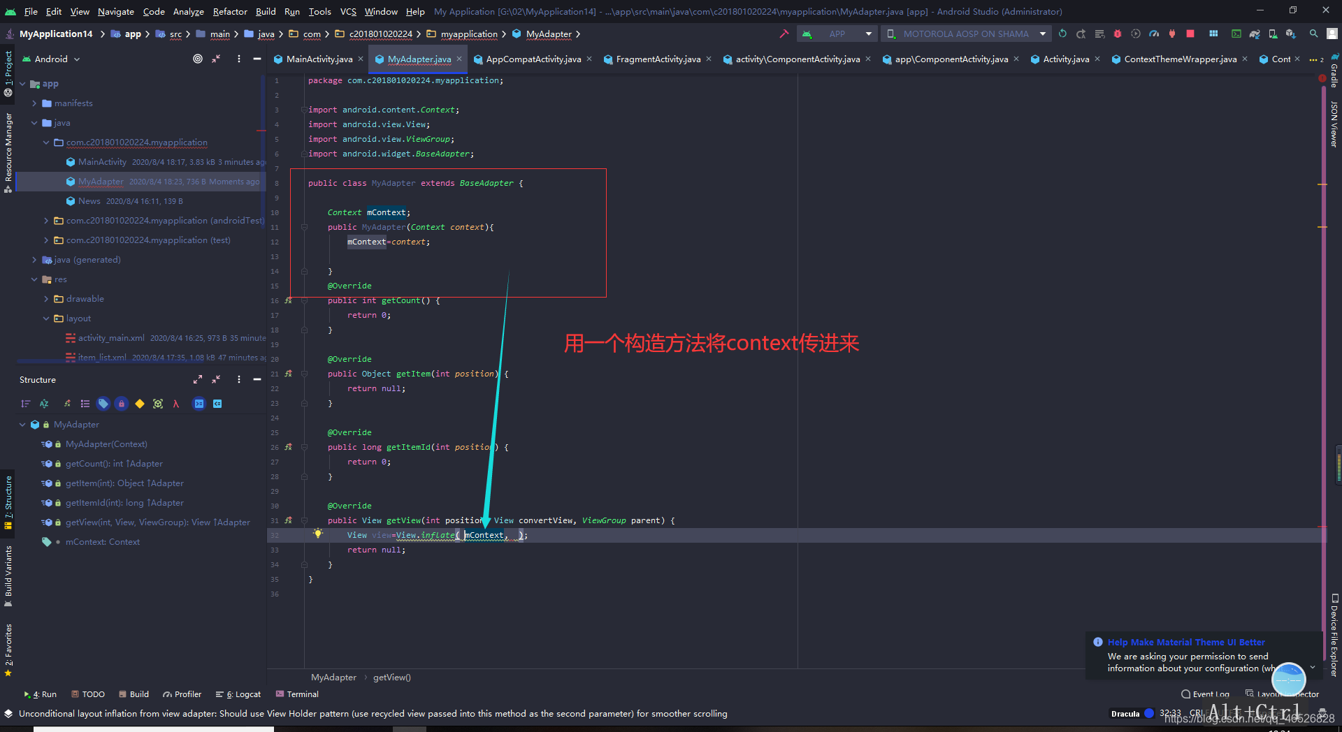Close the MyAdapter.java tab
Screen dimensions: 1342x732
tap(459, 59)
